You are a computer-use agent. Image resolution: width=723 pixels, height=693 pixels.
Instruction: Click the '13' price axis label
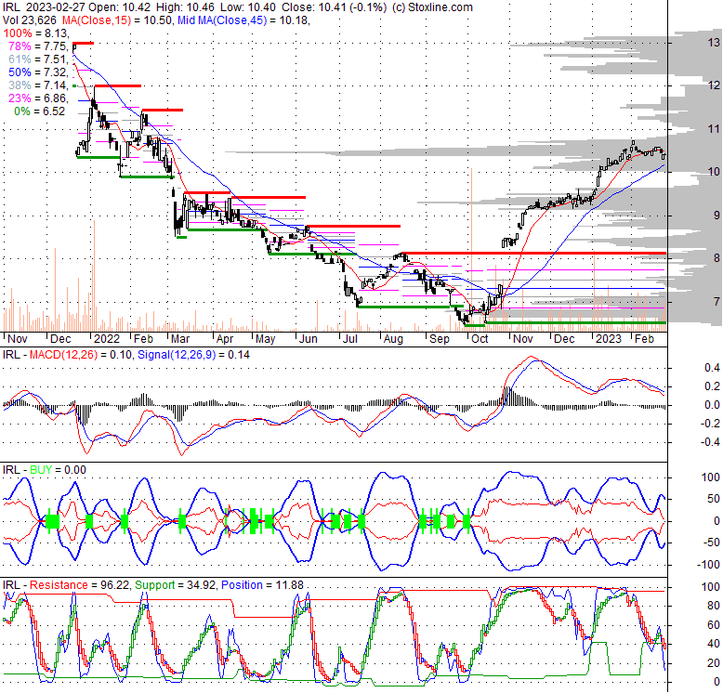point(714,43)
